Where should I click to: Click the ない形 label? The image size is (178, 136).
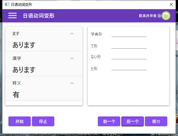tap(96, 57)
